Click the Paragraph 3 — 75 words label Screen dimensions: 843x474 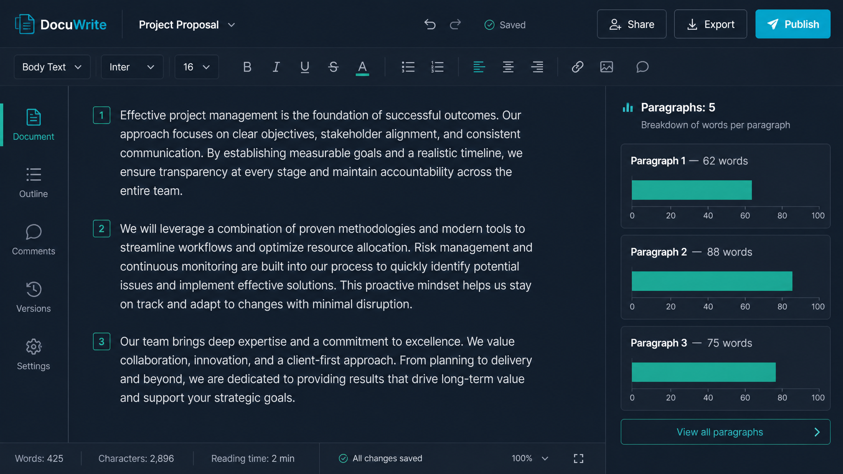[x=692, y=343]
